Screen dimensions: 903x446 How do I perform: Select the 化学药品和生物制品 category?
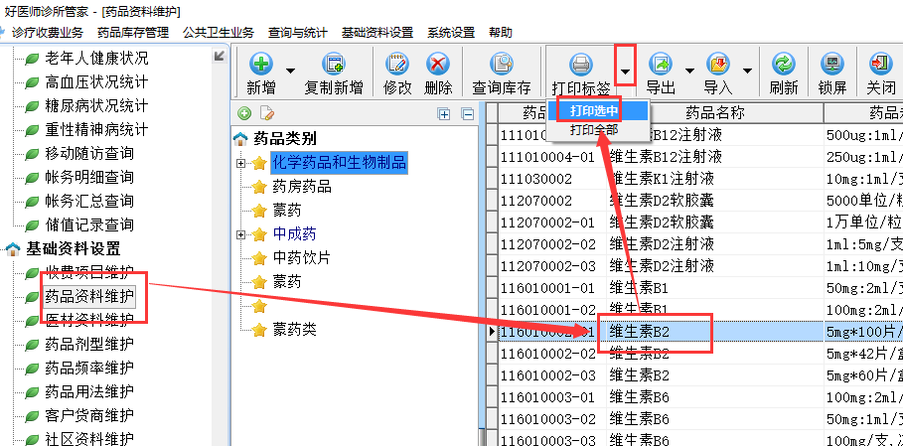(340, 163)
